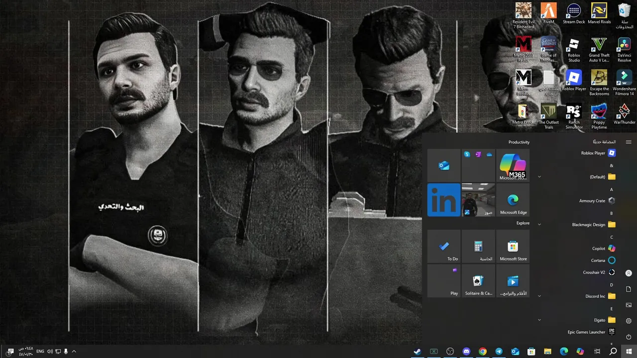Screen dimensions: 637x358
Task: Launch DaVinci Resolve from the desktop
Action: click(x=625, y=49)
